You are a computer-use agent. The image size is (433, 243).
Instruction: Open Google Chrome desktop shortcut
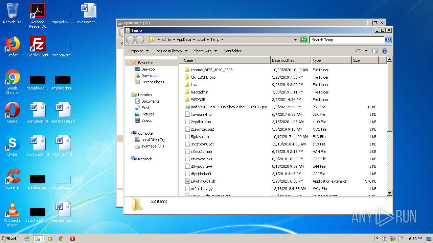[12, 82]
